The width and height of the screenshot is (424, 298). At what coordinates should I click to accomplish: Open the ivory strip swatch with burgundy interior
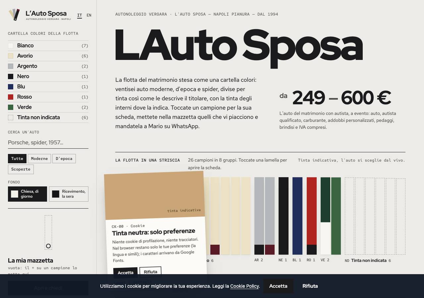pyautogui.click(x=215, y=216)
